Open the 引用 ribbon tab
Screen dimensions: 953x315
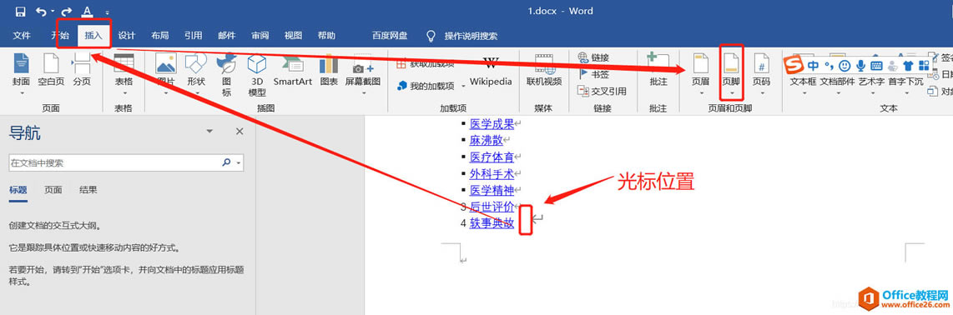point(194,36)
